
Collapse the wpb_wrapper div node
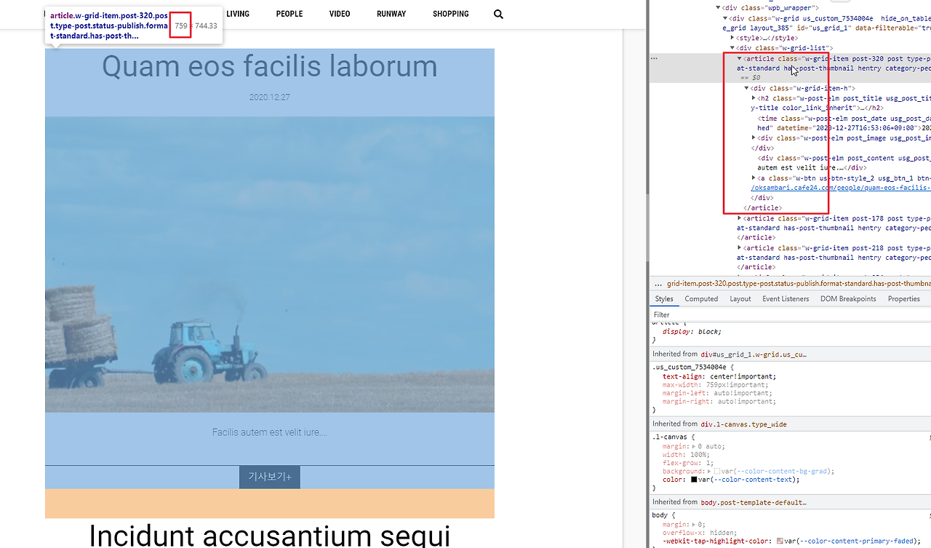(718, 8)
